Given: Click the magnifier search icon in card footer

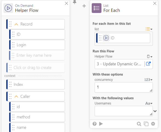Looking at the screenshot, I should click(x=139, y=124).
